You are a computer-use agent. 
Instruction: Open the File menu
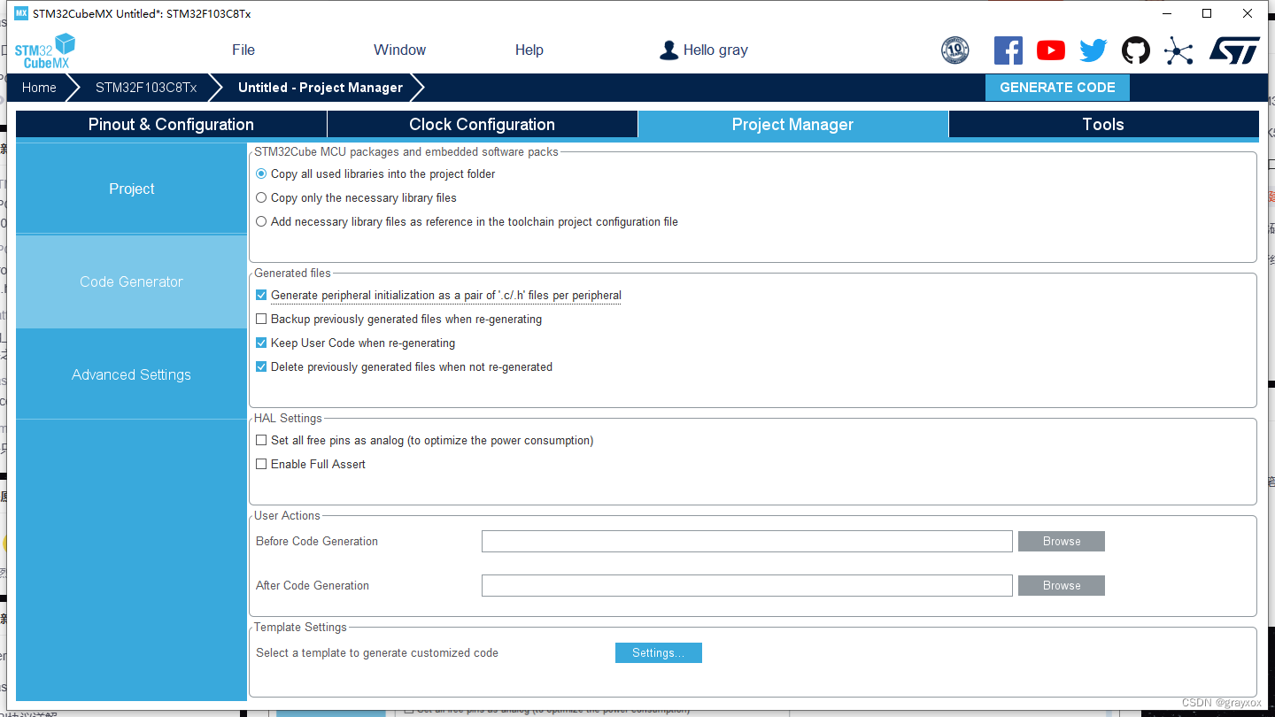(243, 50)
